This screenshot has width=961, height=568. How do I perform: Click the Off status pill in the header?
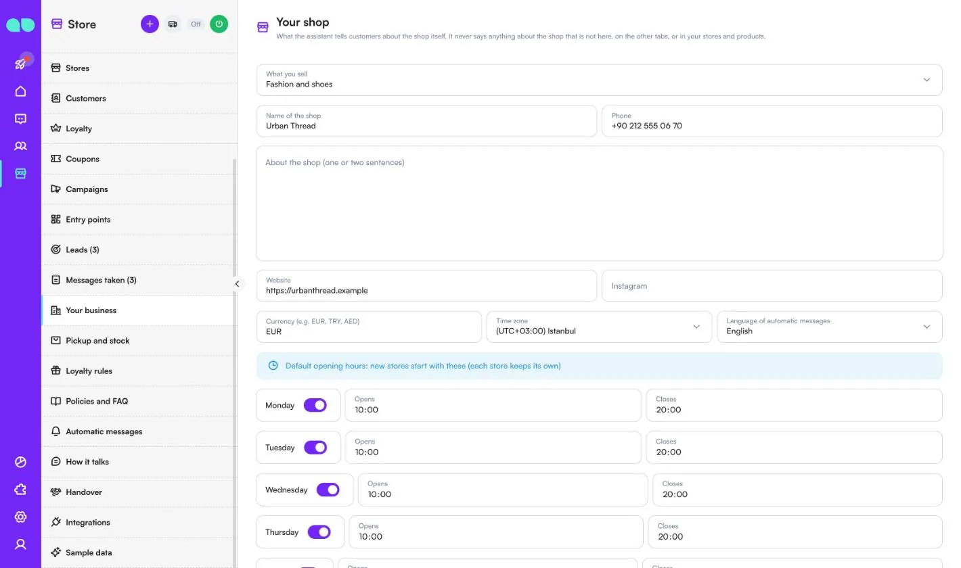(196, 24)
